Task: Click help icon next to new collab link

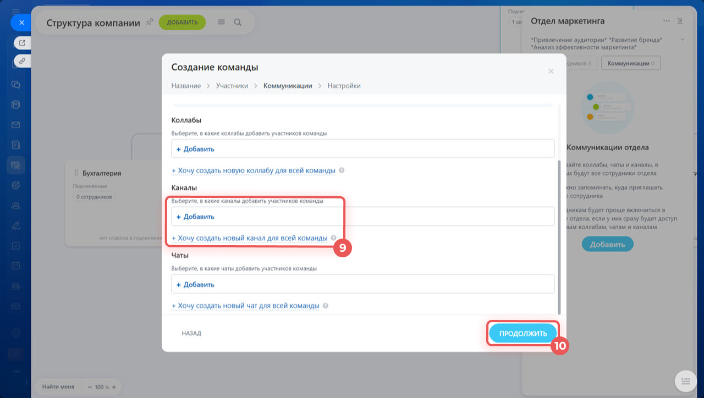Action: pyautogui.click(x=342, y=170)
